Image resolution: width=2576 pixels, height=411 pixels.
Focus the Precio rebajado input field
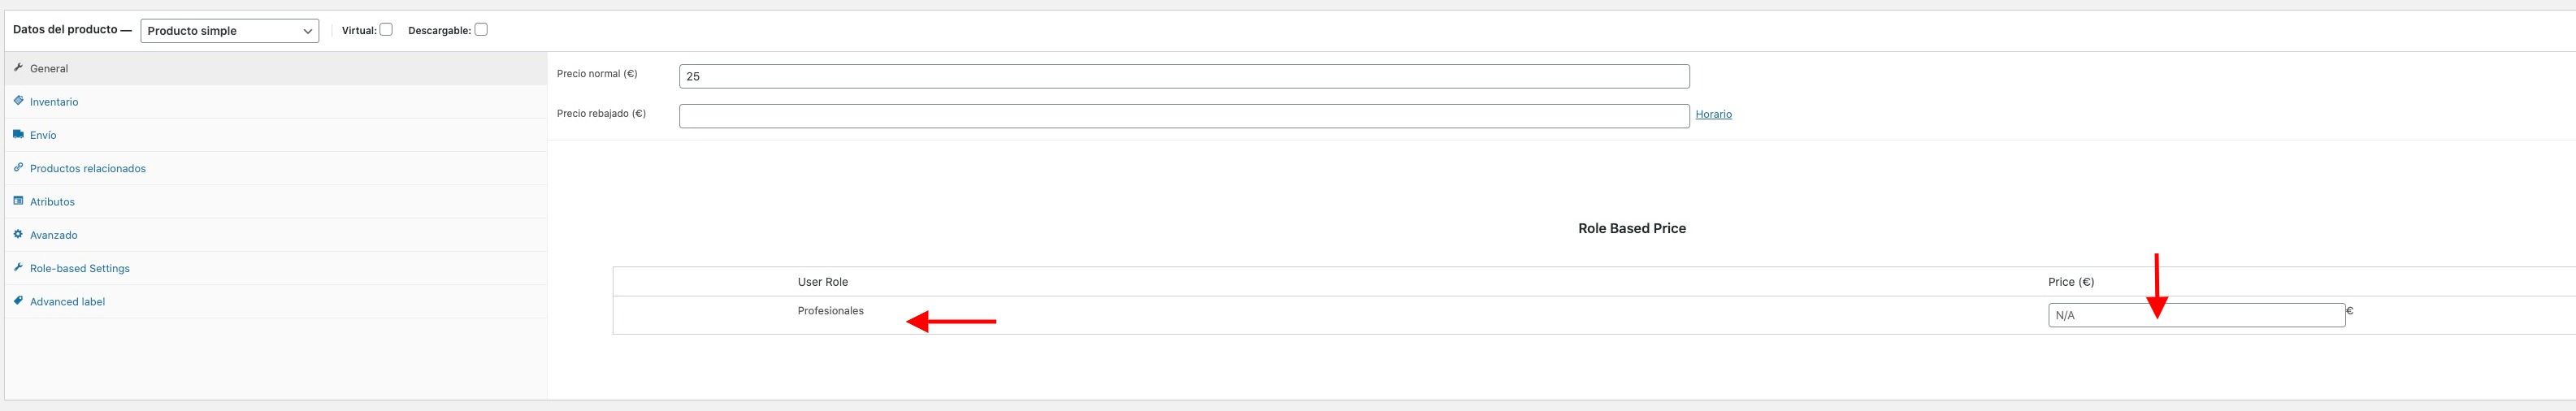click(1184, 116)
